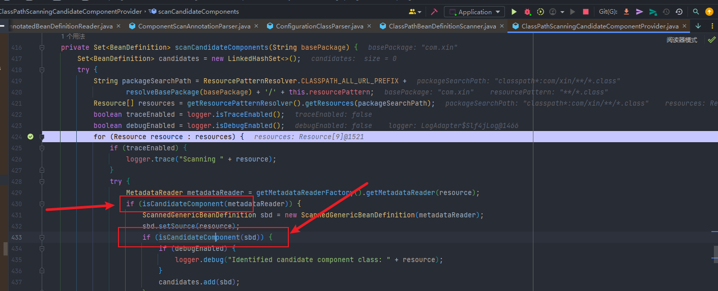Stop the running process with red square

[586, 12]
